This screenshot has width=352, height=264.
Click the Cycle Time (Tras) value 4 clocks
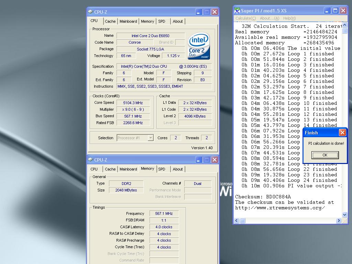(164, 247)
